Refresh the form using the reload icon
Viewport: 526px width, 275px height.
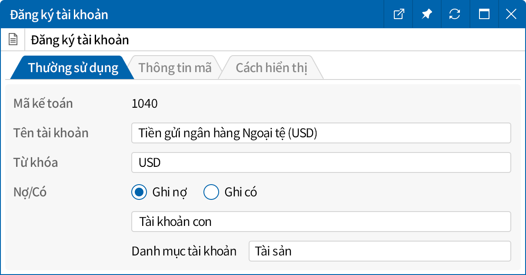455,14
